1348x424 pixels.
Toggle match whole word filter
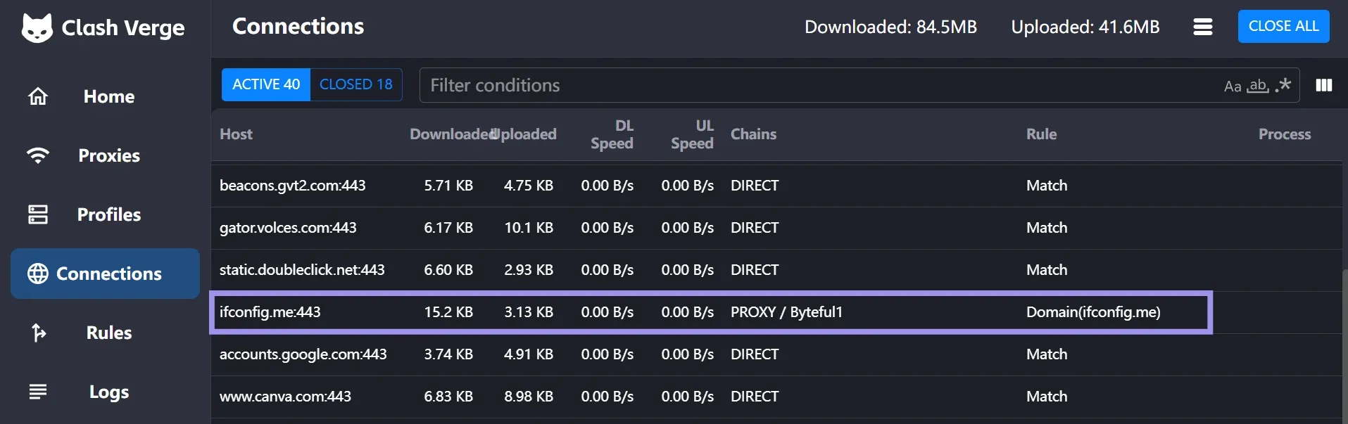tap(1258, 86)
